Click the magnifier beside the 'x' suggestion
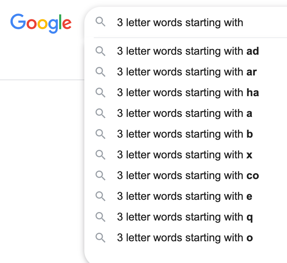 [100, 155]
